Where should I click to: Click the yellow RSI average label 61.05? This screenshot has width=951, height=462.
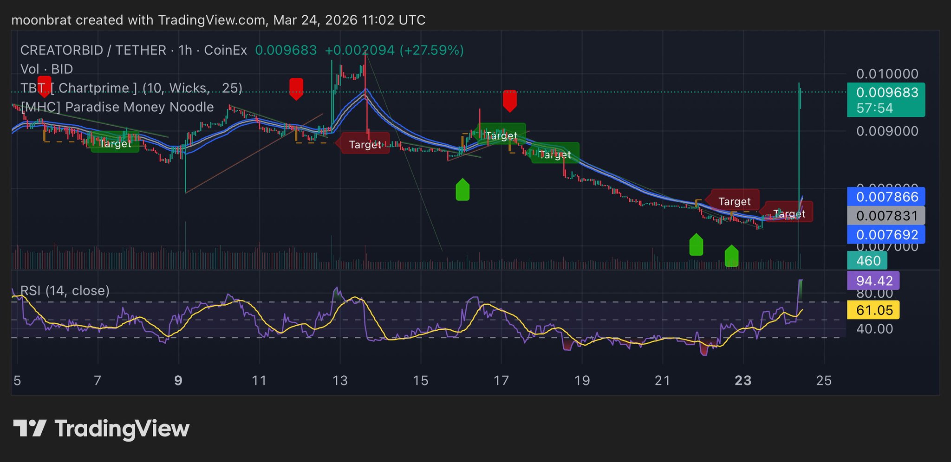pos(873,310)
